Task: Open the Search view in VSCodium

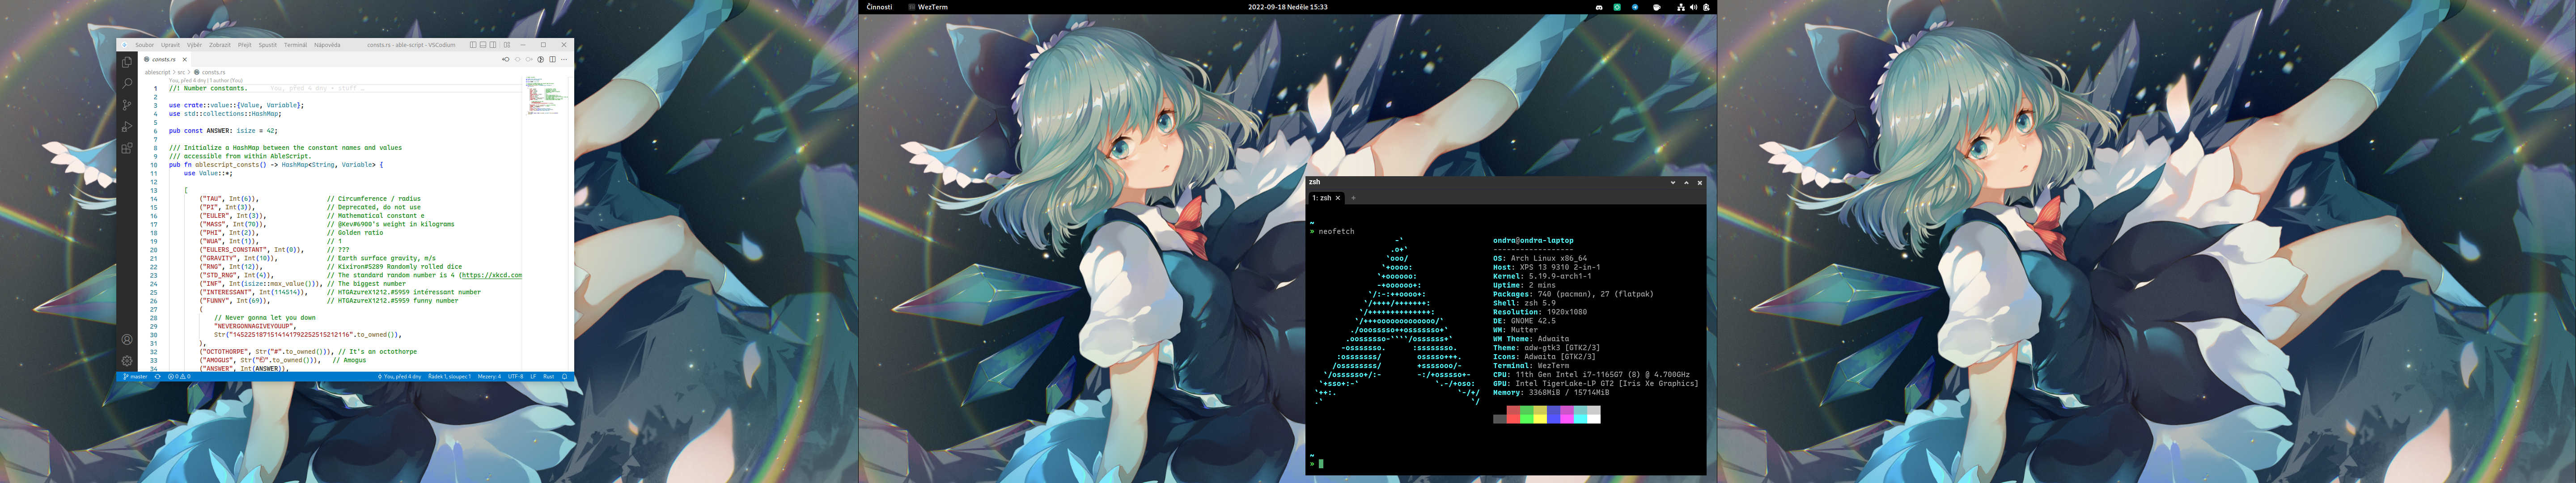Action: tap(127, 84)
